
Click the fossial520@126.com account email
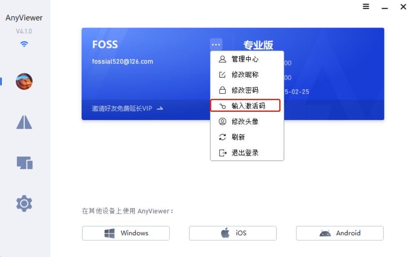pyautogui.click(x=122, y=61)
